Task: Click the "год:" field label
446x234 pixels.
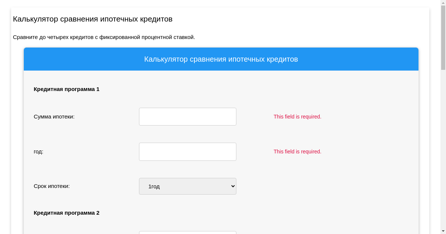Action: (38, 152)
